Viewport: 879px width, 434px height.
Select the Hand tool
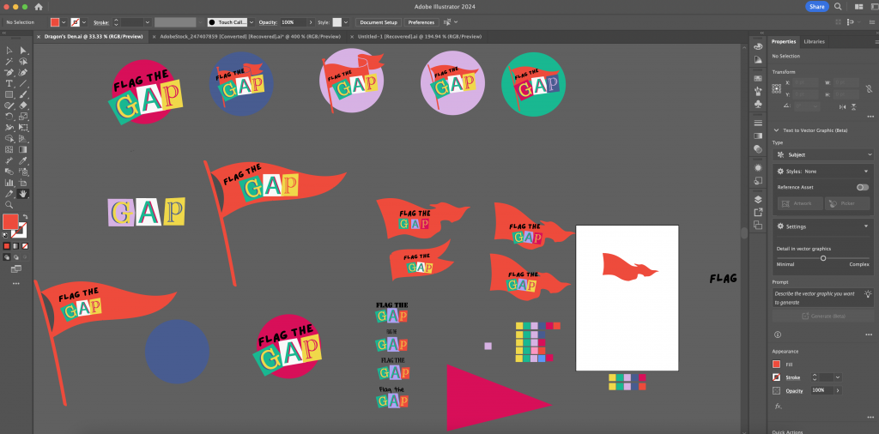[23, 194]
